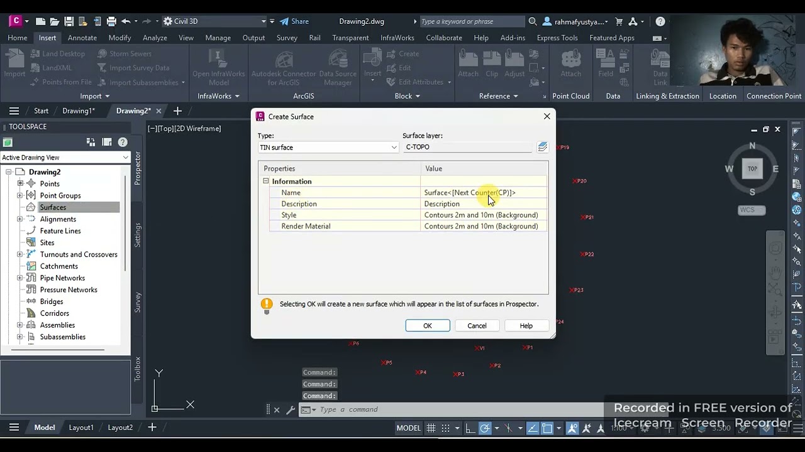Click OK in Create Surface dialog
This screenshot has width=805, height=452.
tap(428, 326)
